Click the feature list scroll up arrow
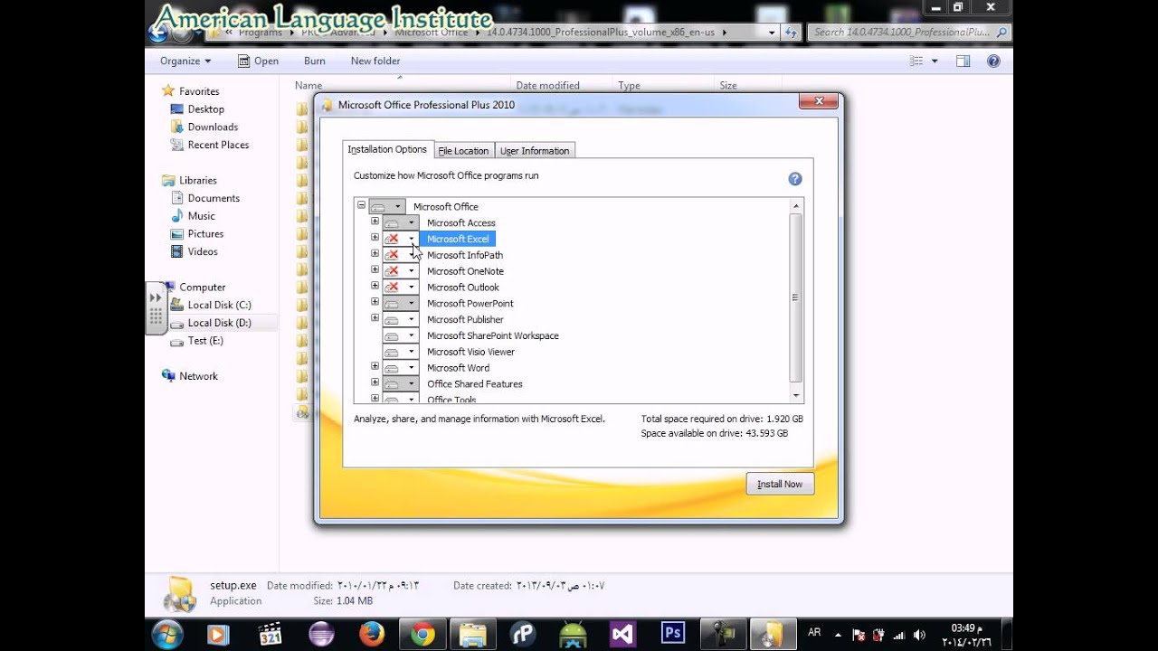1158x651 pixels. 796,206
